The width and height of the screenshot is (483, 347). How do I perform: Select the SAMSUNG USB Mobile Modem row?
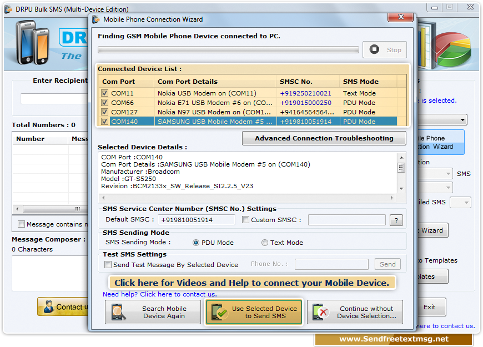click(x=248, y=122)
